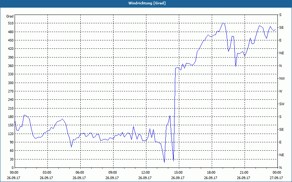This screenshot has width=292, height=182.
Task: Click the 15:00 time label
Action: (179, 173)
